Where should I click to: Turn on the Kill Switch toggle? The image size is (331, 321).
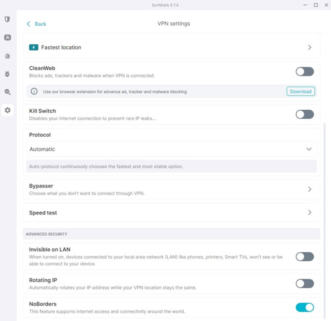pos(305,114)
